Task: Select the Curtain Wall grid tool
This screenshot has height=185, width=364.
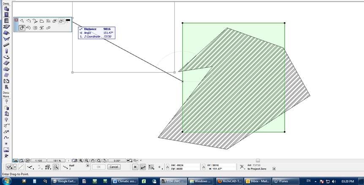Action: pos(6,75)
